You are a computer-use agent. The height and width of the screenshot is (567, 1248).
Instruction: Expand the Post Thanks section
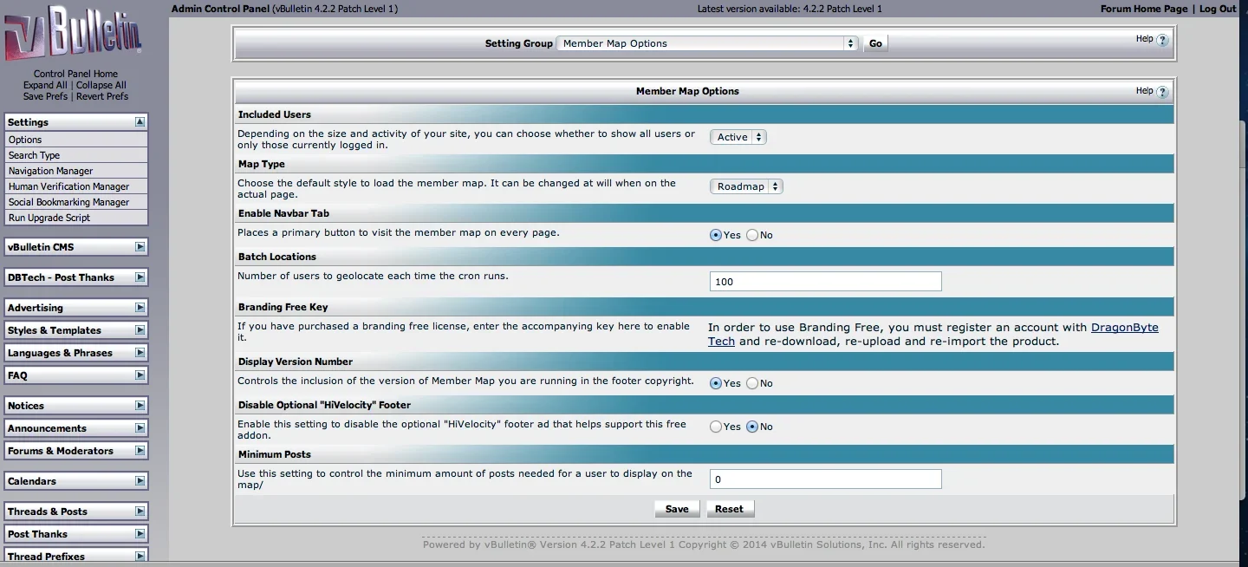pos(140,534)
